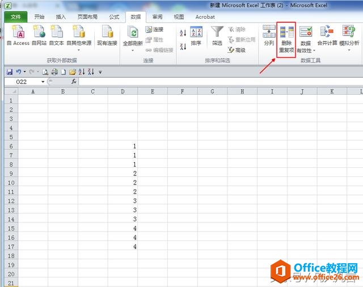This screenshot has height=287, width=363.
Task: Select row 6 header
Action: coord(11,146)
